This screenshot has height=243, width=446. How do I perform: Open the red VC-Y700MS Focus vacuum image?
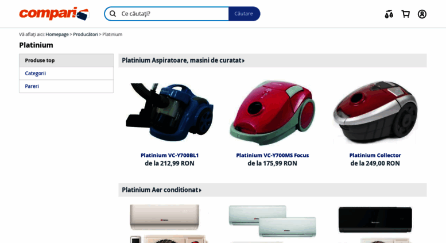pos(272,113)
